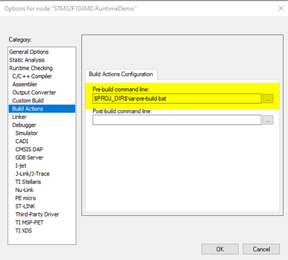288x260 pixels.
Task: Focus the Post-build command line field
Action: tap(177, 120)
